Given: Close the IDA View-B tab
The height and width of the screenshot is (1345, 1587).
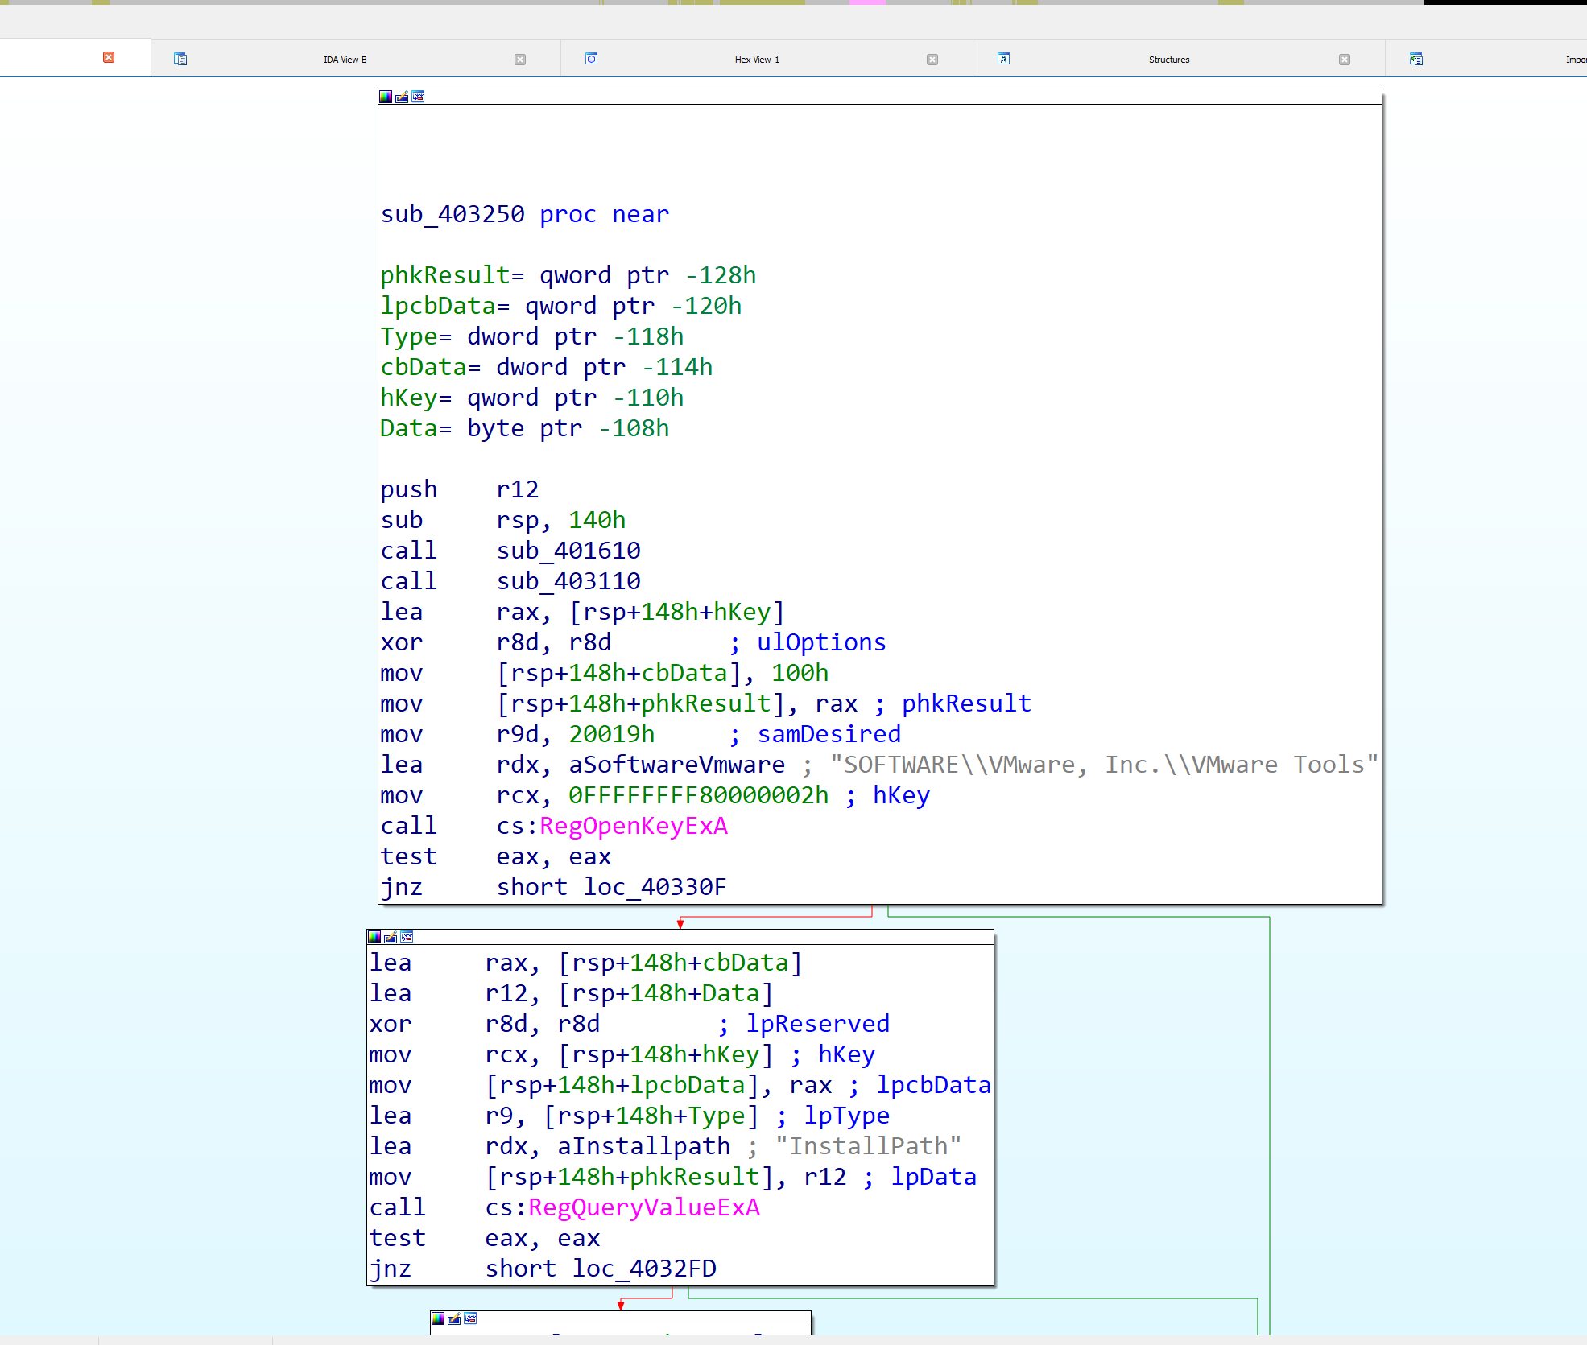Looking at the screenshot, I should pyautogui.click(x=520, y=60).
